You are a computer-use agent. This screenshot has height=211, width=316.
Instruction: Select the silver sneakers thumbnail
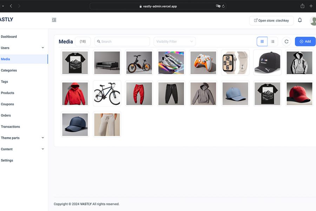coord(171,63)
